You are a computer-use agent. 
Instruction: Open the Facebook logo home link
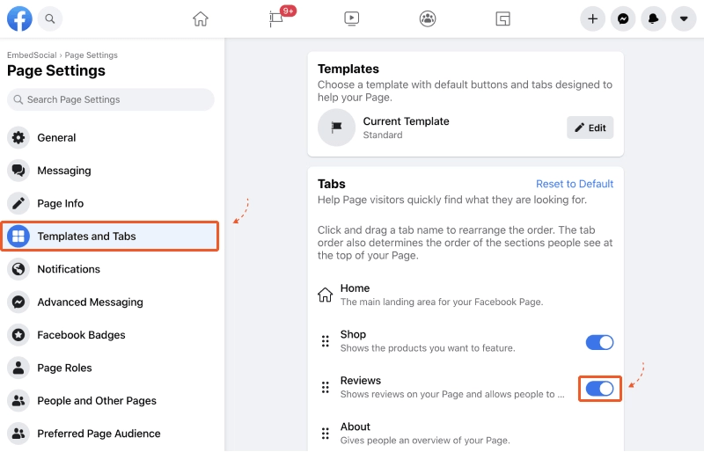19,18
